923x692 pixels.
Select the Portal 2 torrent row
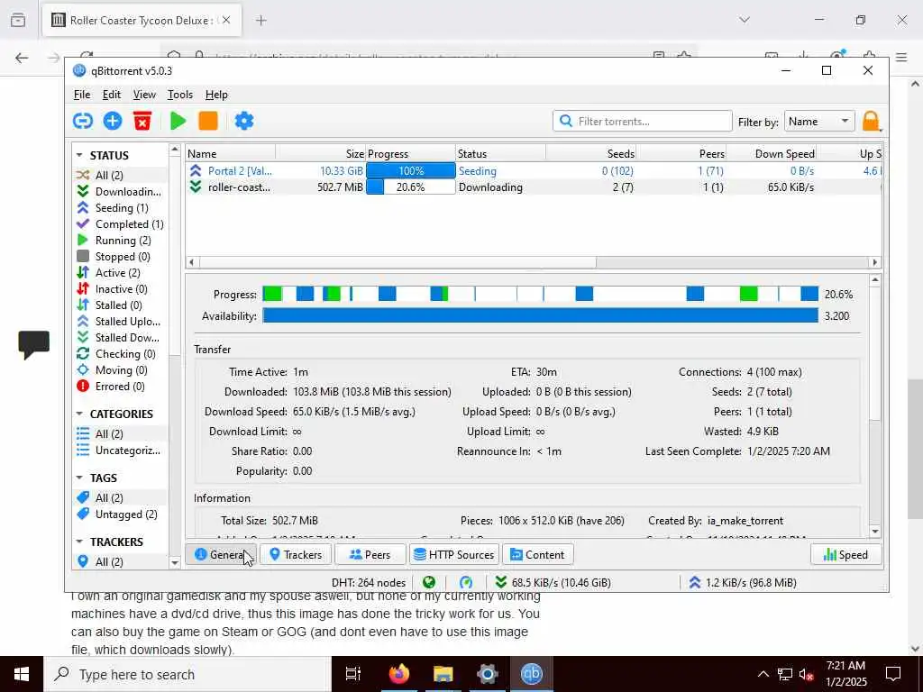(534, 170)
